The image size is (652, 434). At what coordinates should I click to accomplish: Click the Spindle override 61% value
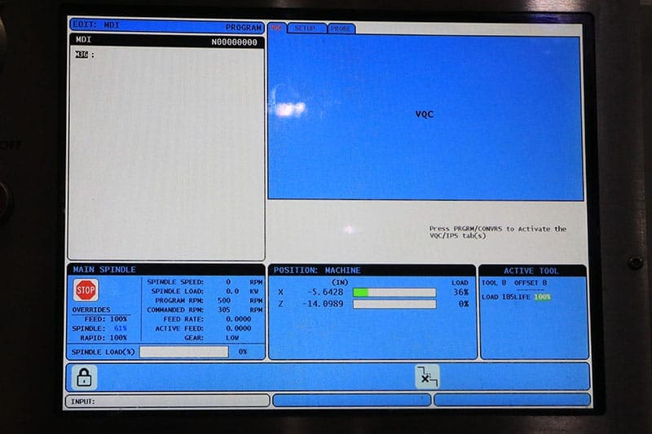[x=118, y=327]
